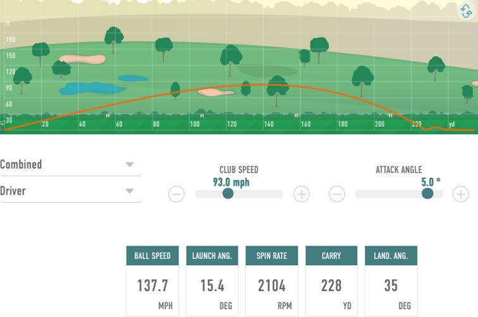The height and width of the screenshot is (317, 478).
Task: Click the 200 yard flag marker
Action: tap(390, 116)
